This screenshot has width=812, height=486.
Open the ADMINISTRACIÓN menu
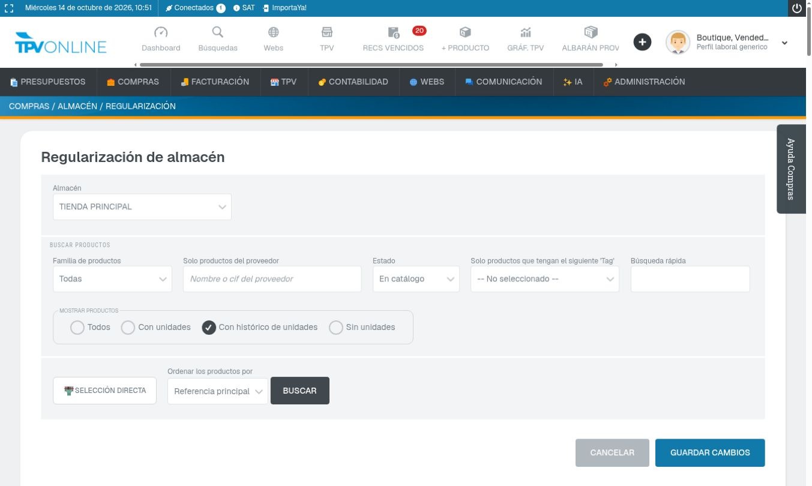[644, 82]
